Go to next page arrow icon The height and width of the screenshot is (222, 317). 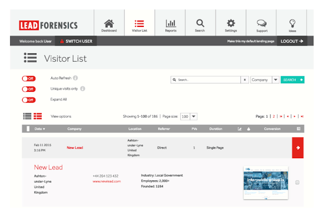[x=295, y=117]
